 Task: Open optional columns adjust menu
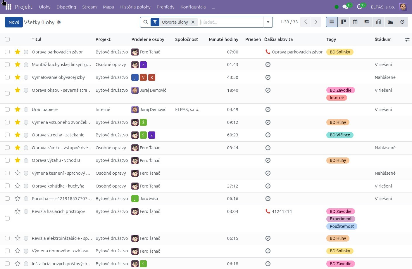coord(407,39)
